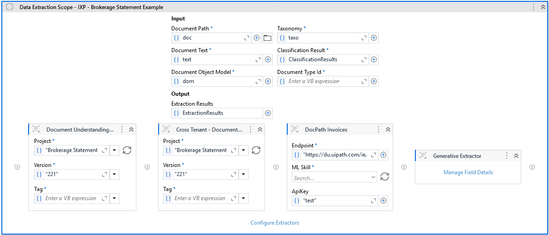Click the Manage Field Details link
This screenshot has width=549, height=235.
(468, 172)
